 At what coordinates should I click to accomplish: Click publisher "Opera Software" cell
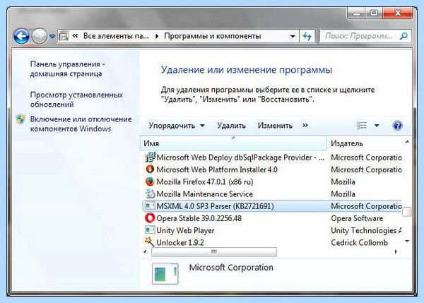pos(357,218)
